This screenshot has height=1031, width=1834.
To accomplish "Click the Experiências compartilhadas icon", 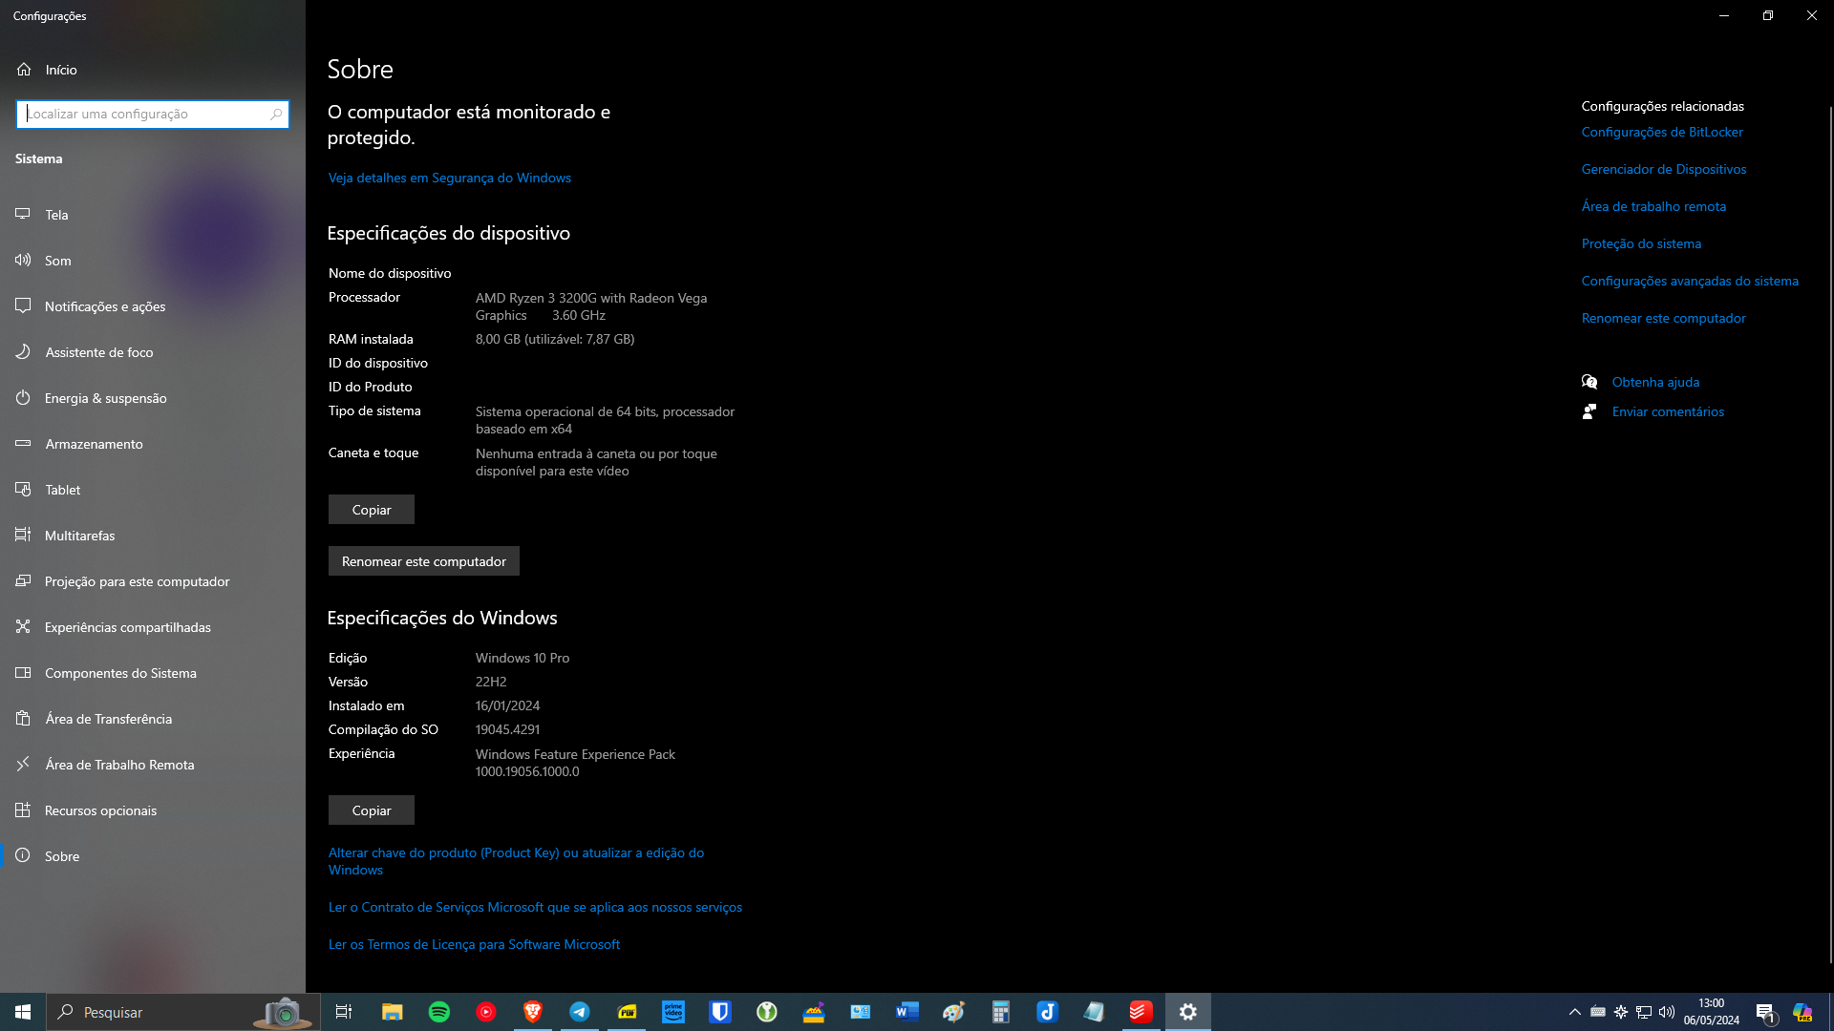I will click(23, 626).
